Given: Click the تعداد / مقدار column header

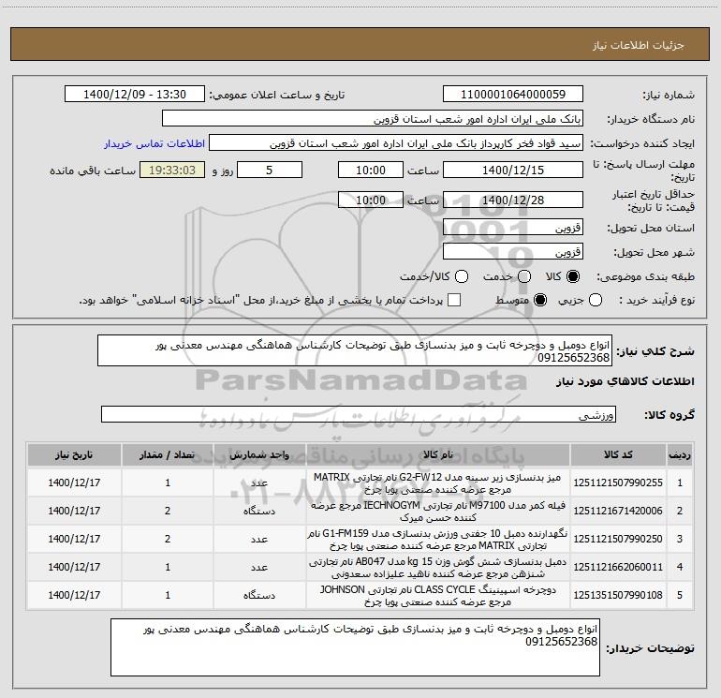Looking at the screenshot, I should click(x=168, y=454).
